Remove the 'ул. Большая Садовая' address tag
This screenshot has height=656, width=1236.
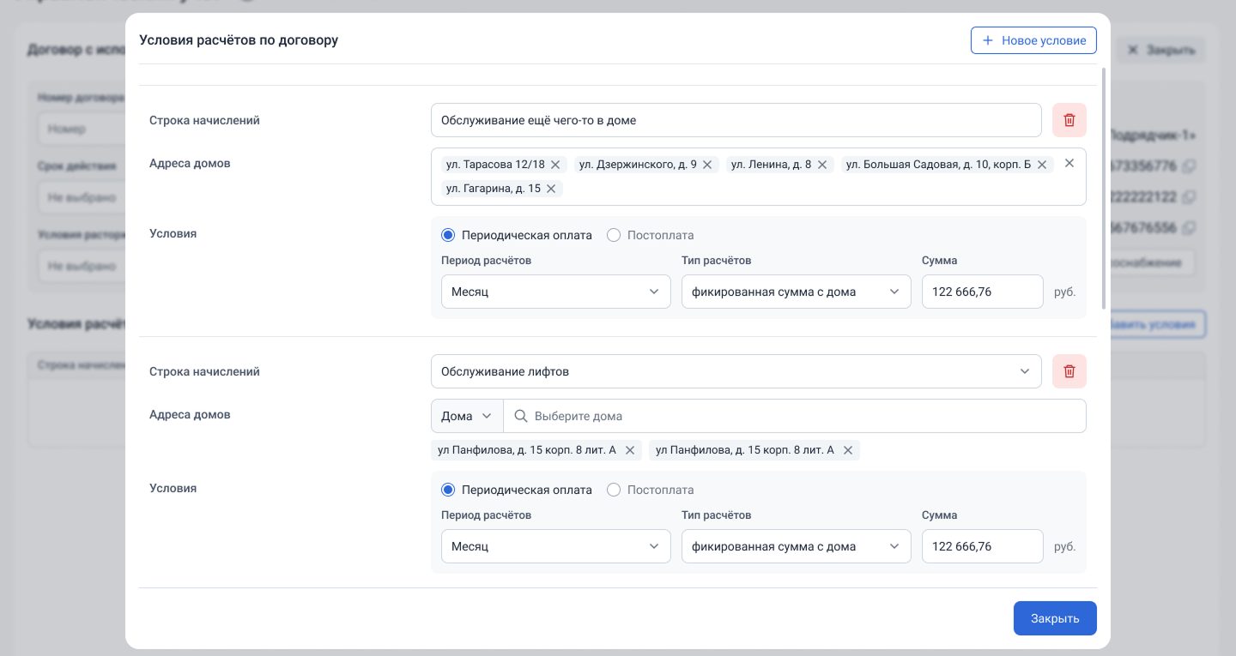pos(1042,165)
